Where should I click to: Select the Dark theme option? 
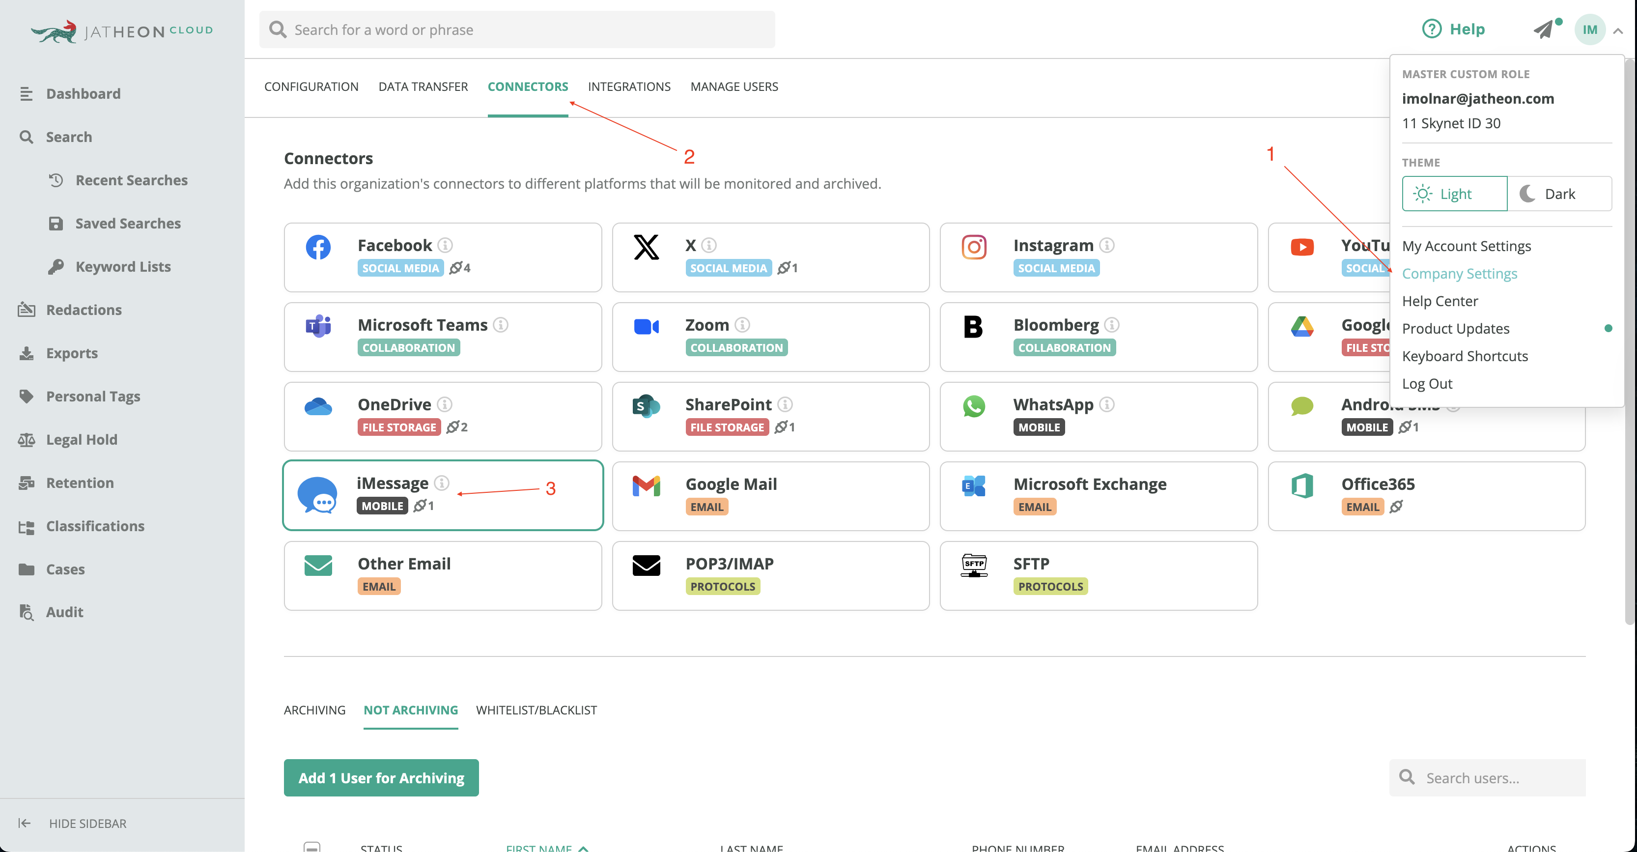coord(1559,194)
